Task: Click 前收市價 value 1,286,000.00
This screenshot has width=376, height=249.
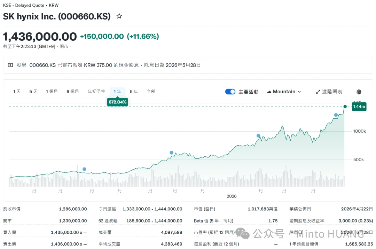Action: pos(73,209)
